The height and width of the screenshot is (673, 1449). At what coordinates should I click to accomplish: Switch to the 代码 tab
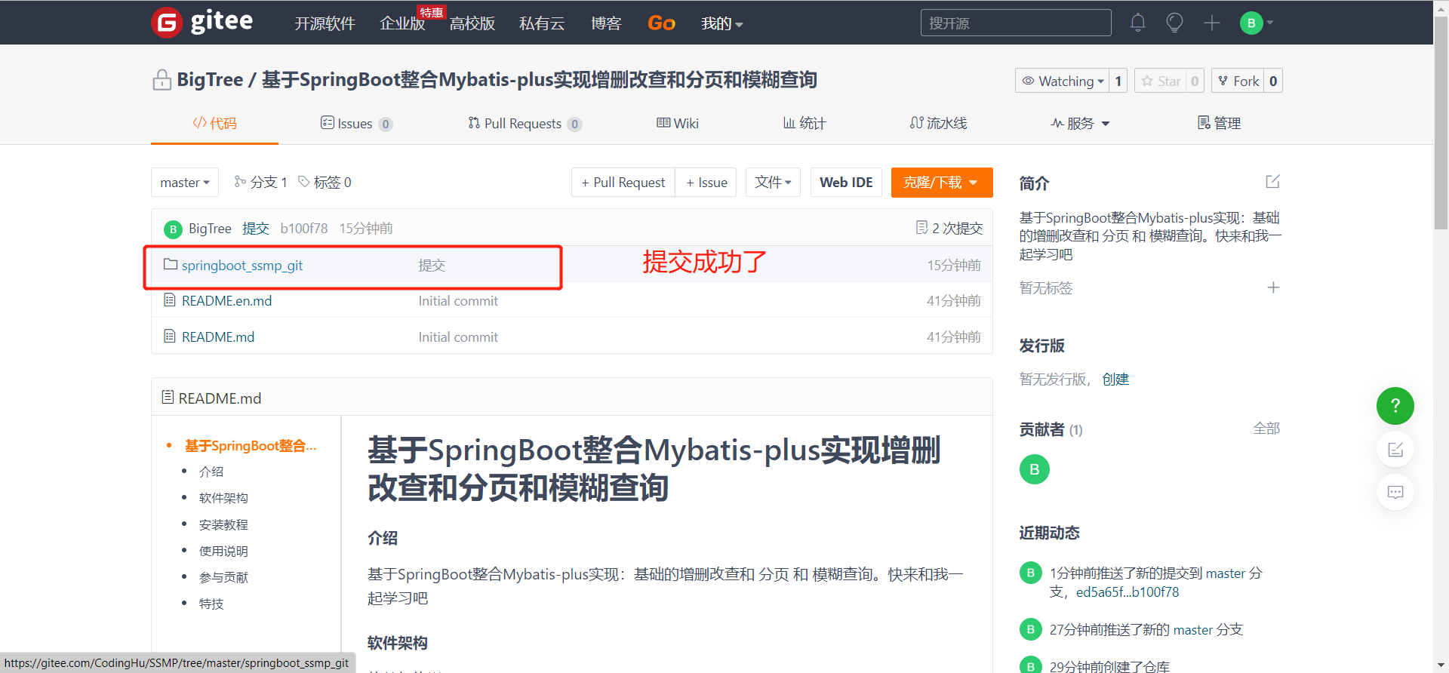[214, 123]
